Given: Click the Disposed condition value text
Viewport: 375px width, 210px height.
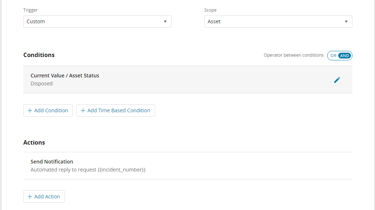Looking at the screenshot, I should click(42, 84).
